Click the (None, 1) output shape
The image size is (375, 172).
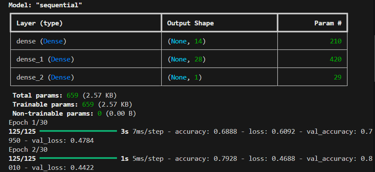pos(185,77)
